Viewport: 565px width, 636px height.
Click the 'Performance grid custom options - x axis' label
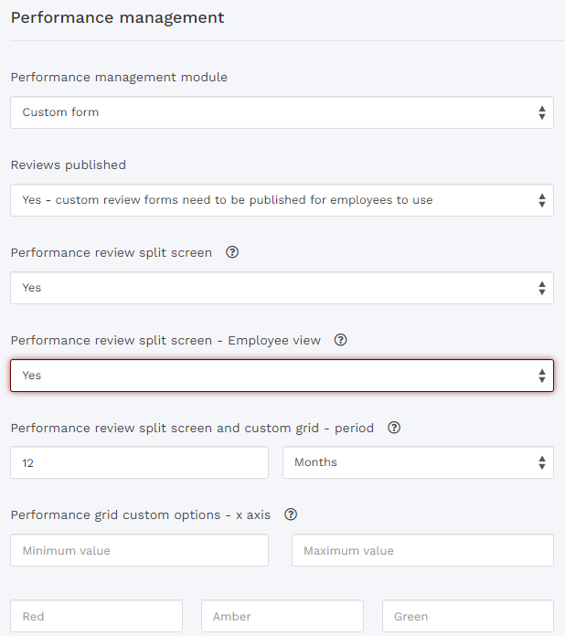click(141, 515)
